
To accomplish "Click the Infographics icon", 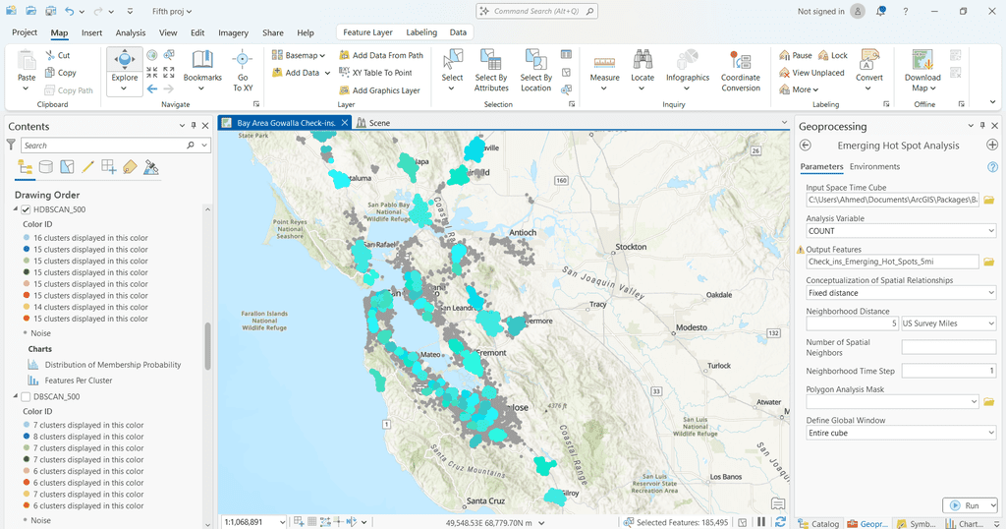I will coord(687,60).
